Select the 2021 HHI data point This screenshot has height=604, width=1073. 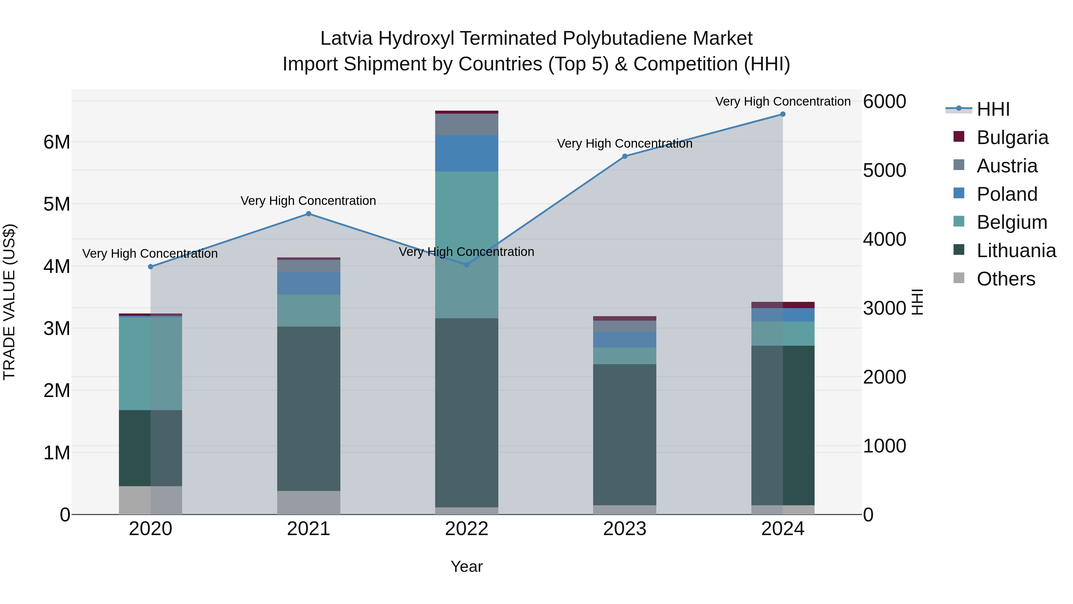point(309,214)
